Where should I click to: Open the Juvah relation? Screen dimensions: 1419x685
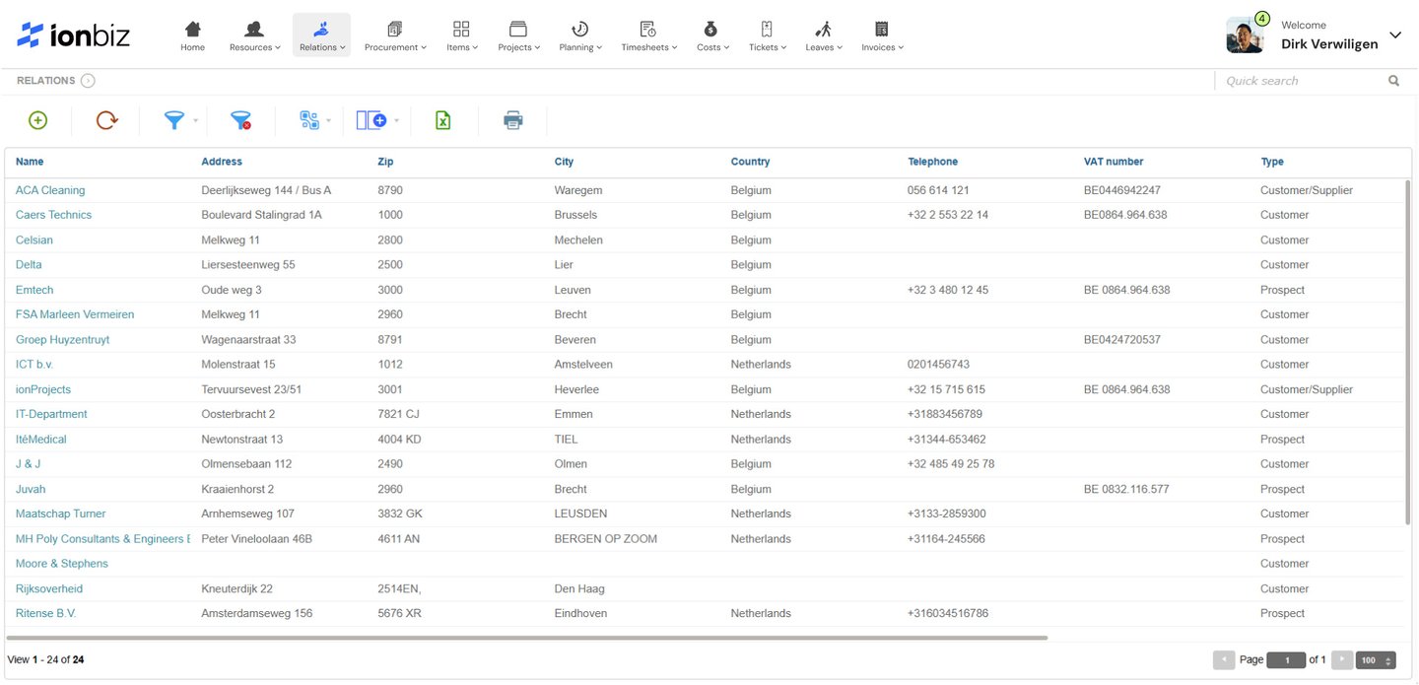31,489
